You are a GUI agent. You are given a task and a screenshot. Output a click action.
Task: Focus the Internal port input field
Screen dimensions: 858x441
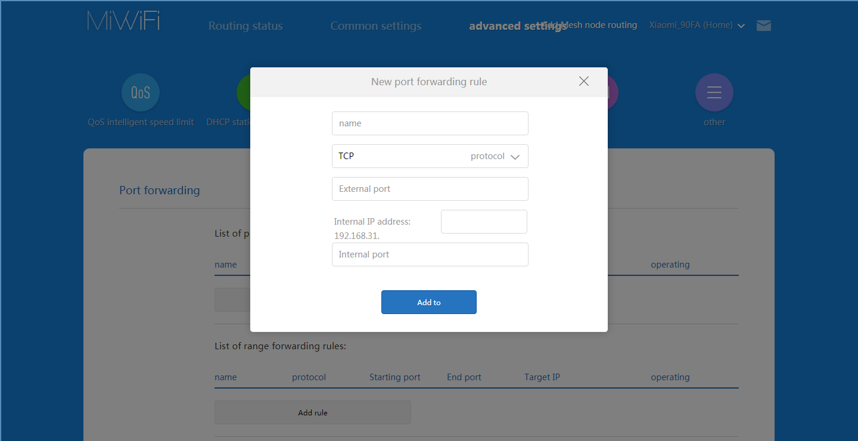coord(430,254)
